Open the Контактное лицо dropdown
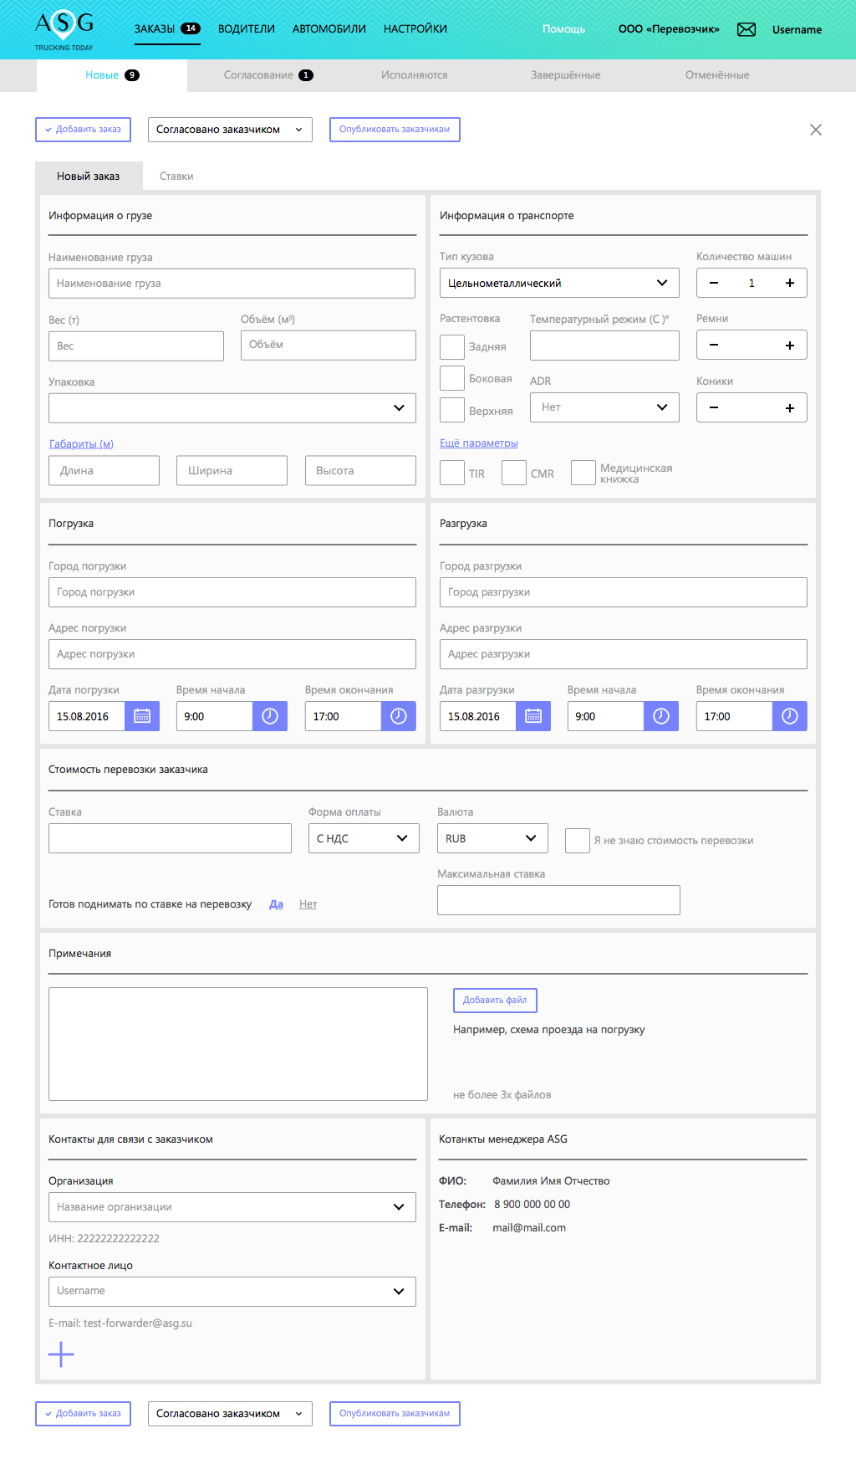The width and height of the screenshot is (856, 1459). 232,1291
